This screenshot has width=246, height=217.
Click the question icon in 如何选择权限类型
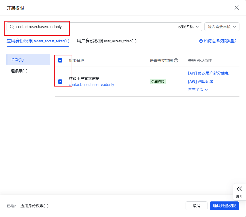pyautogui.click(x=201, y=41)
